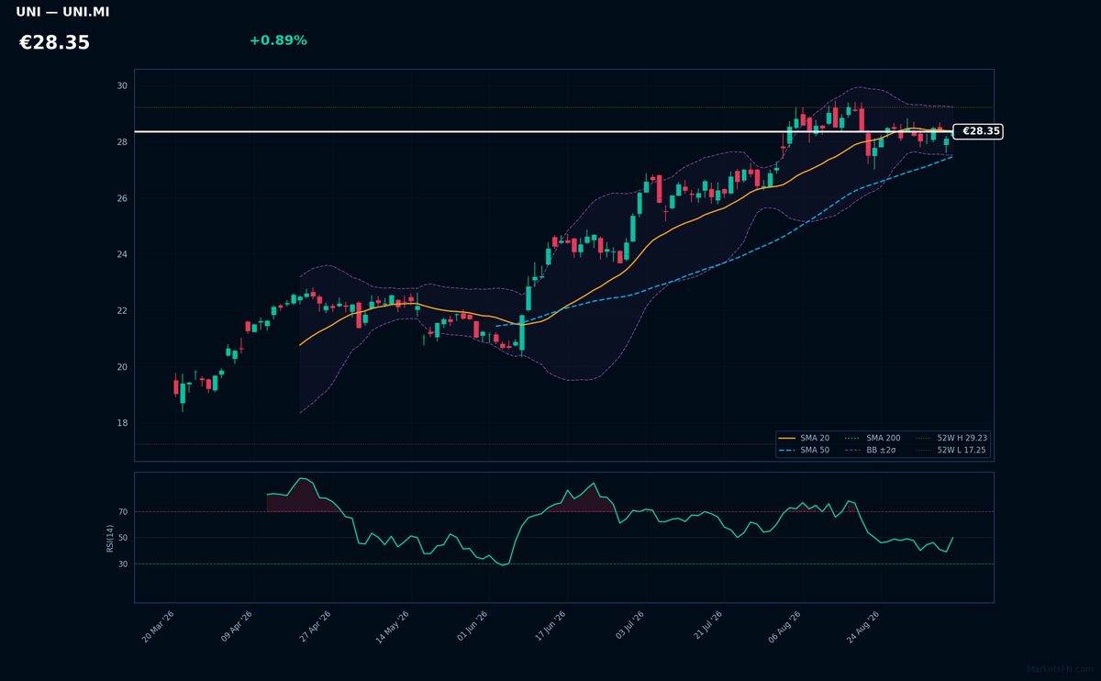1101x681 pixels.
Task: Click the RSI 30 level label
Action: 123,564
